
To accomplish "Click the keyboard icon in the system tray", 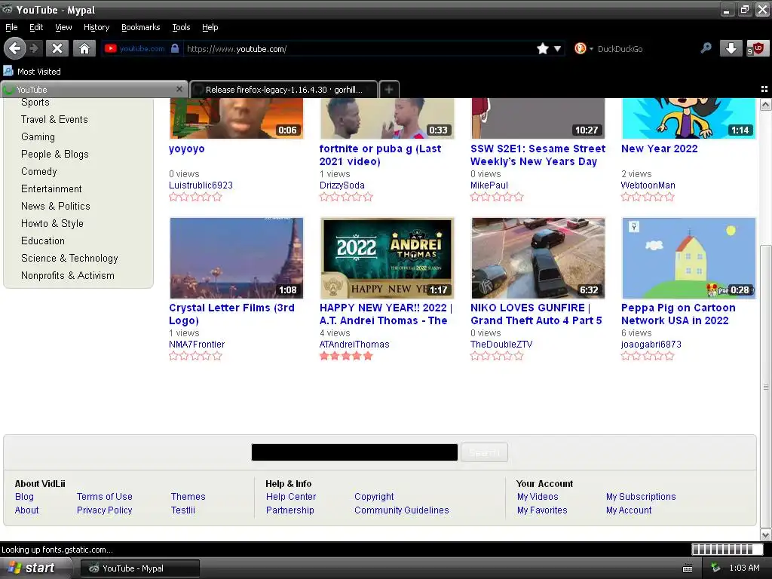I will (x=688, y=568).
